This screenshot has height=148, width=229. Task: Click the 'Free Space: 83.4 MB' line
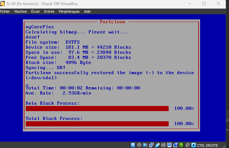(78, 57)
